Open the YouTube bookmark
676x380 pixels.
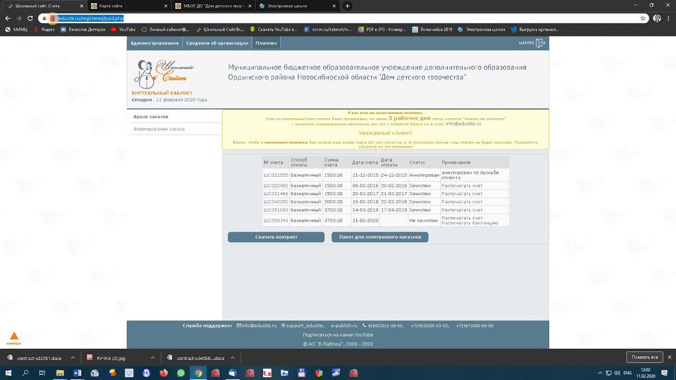click(123, 30)
